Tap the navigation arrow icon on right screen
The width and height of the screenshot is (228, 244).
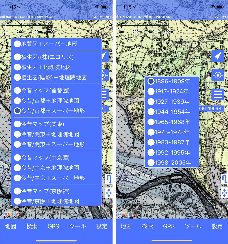pyautogui.click(x=218, y=56)
